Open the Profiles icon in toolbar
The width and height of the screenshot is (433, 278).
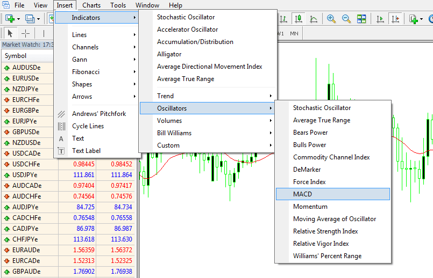(30, 19)
